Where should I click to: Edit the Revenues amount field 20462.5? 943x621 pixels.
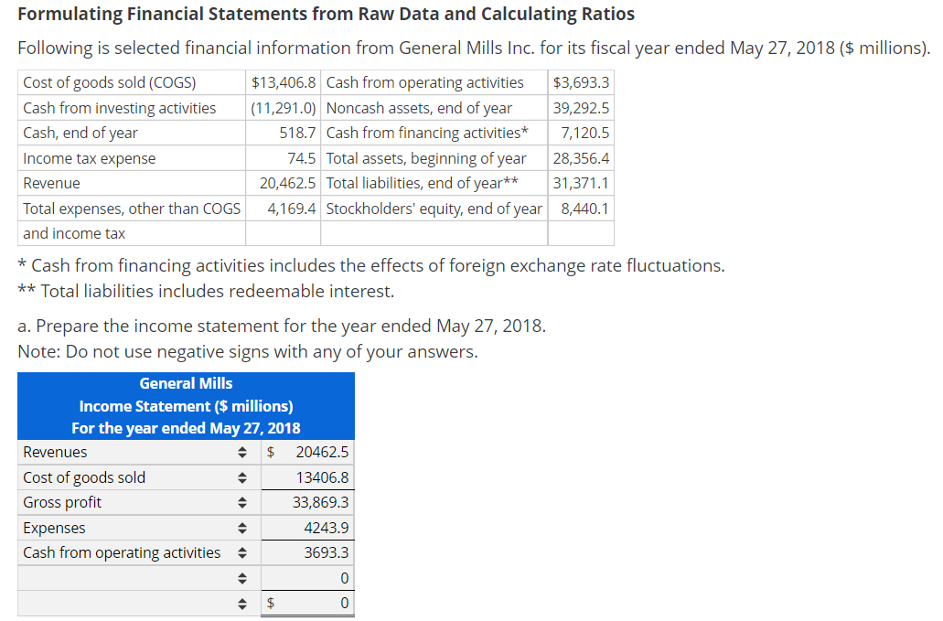[307, 452]
